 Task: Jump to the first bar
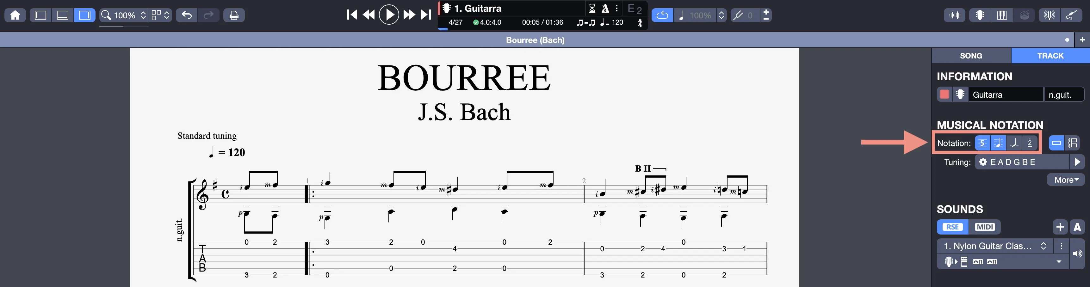point(352,15)
